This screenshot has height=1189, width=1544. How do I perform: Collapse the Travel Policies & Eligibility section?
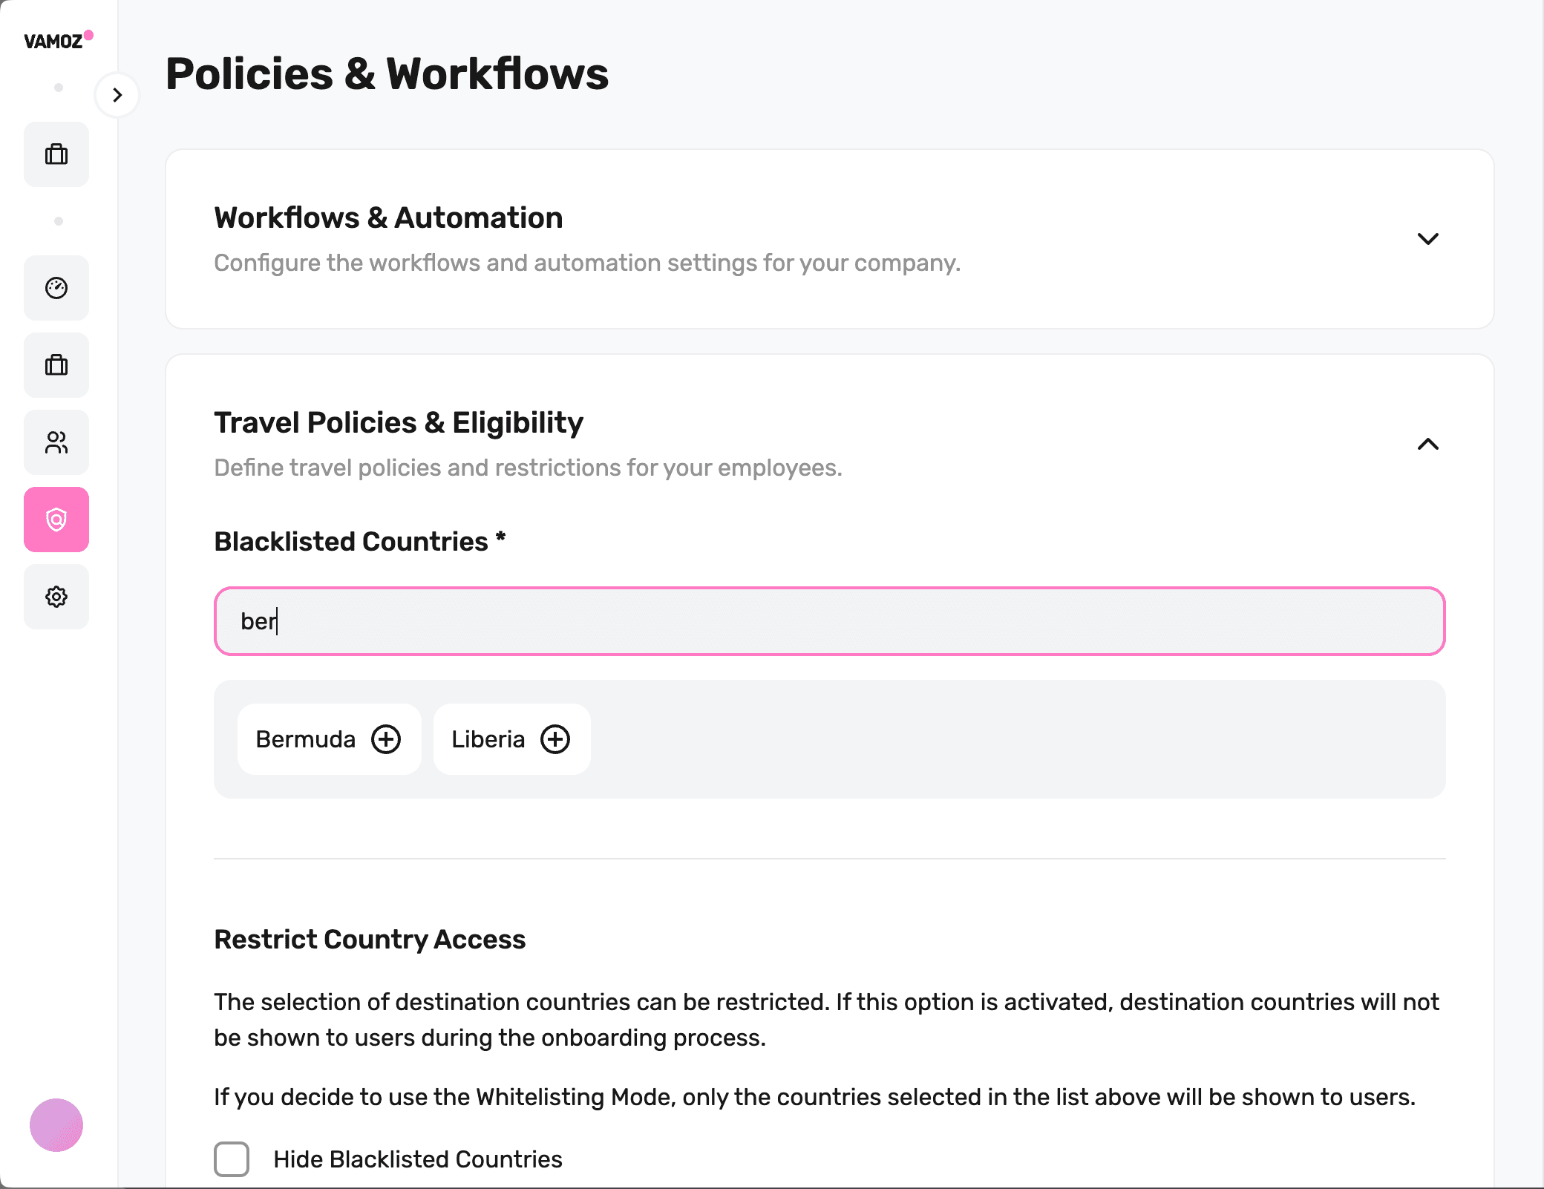(1427, 444)
